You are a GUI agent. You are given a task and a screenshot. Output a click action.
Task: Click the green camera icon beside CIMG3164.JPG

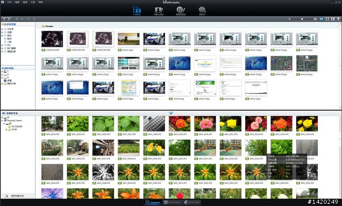(x=43, y=50)
